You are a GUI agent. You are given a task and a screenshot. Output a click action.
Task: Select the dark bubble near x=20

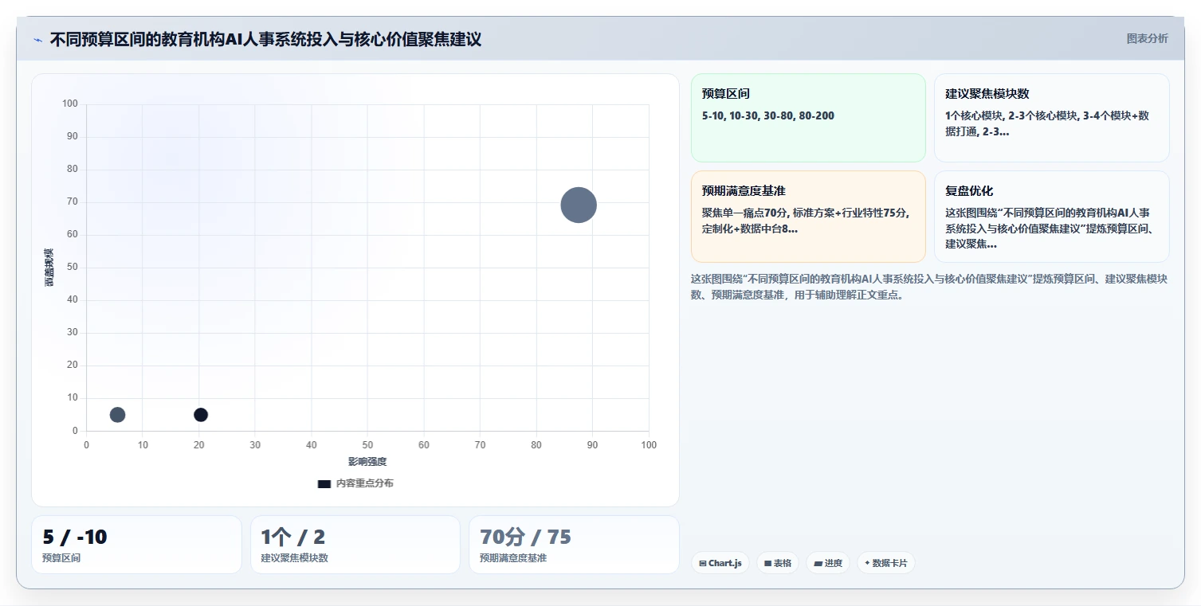coord(201,415)
